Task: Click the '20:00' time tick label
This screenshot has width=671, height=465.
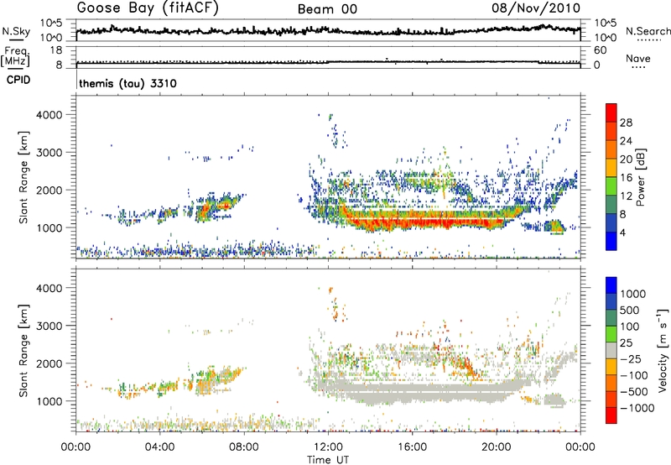Action: tap(496, 447)
